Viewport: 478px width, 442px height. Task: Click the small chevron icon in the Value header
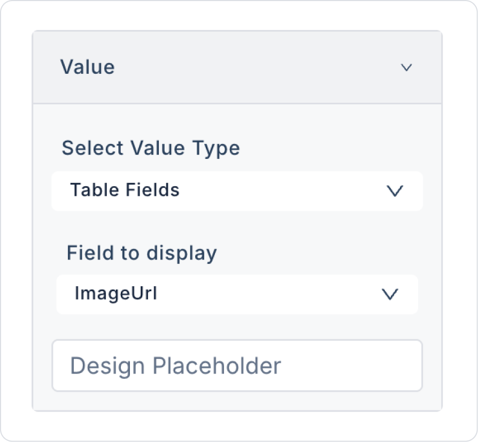pyautogui.click(x=406, y=67)
